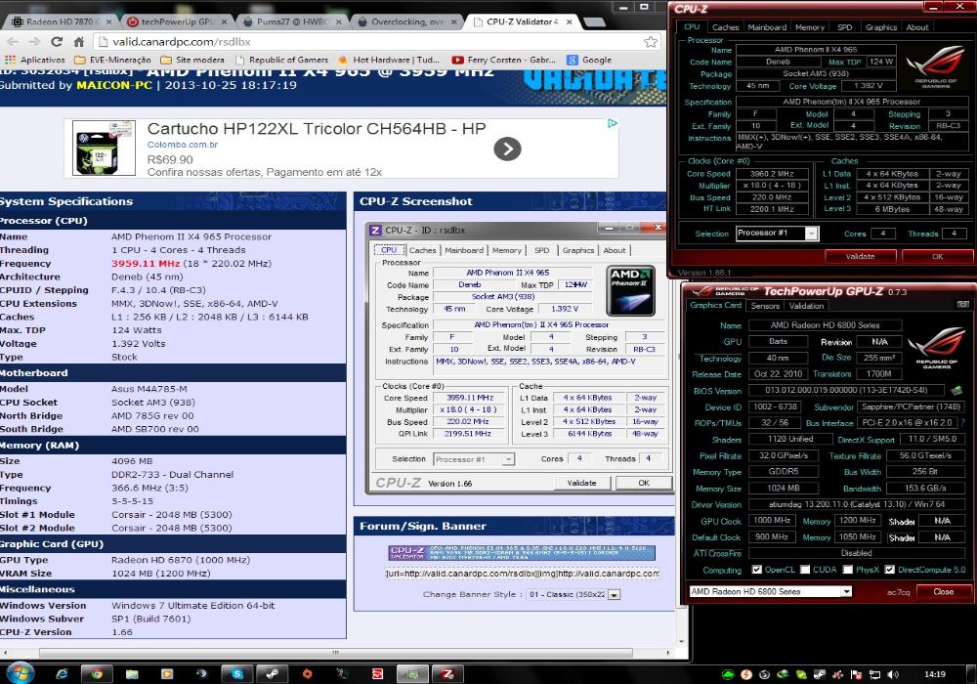Bookmark this page with the star icon
977x684 pixels.
point(651,42)
